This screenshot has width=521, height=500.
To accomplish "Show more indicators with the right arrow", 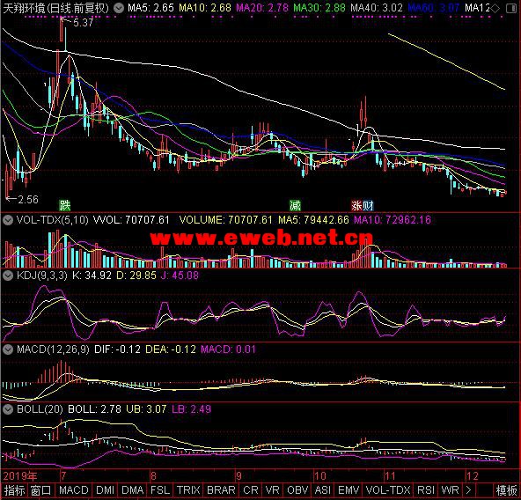I will click(x=468, y=490).
